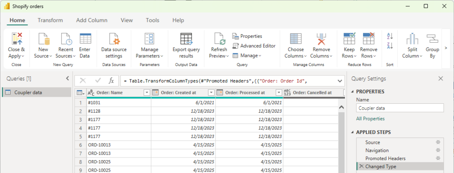This screenshot has height=173, width=454.
Task: Show more ribbon commands arrow
Action: pos(446,48)
